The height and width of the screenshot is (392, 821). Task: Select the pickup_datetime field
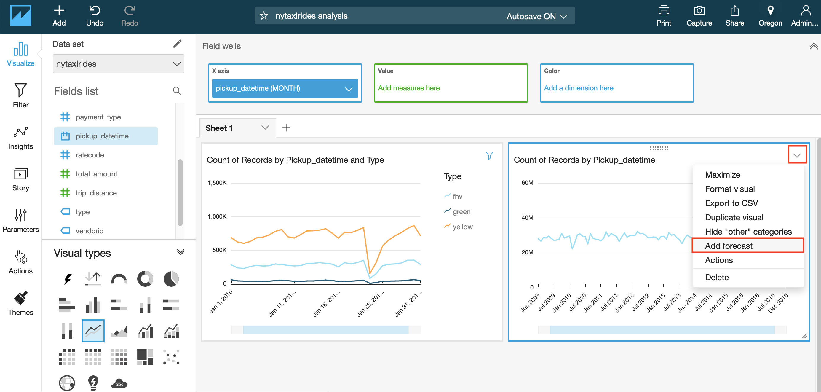click(x=106, y=136)
